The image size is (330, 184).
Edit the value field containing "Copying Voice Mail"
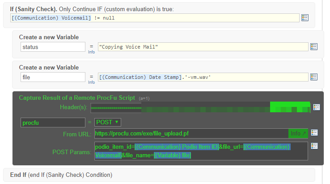[203, 47]
